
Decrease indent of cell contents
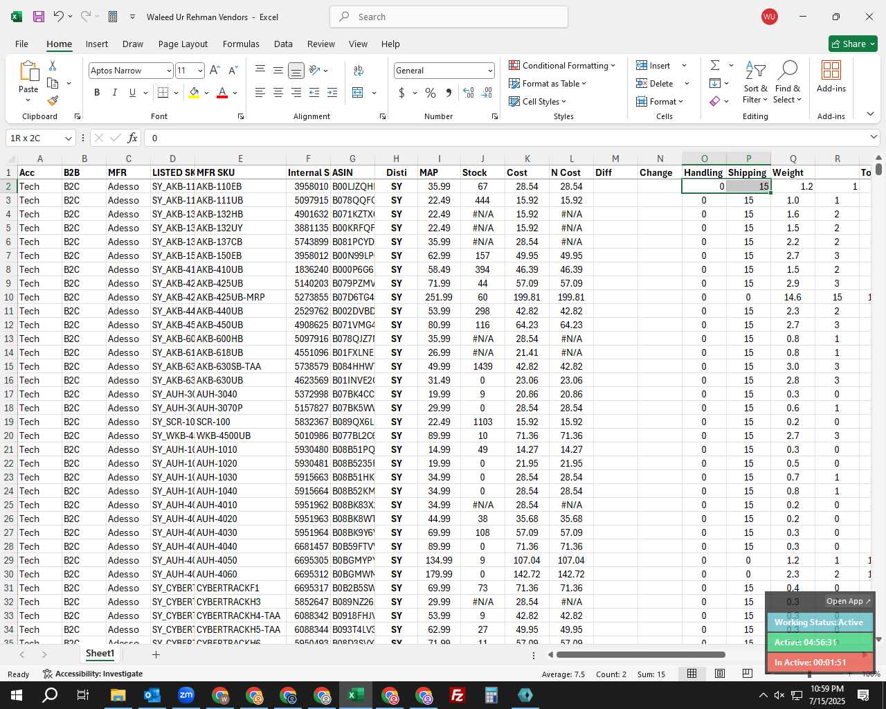(x=314, y=92)
